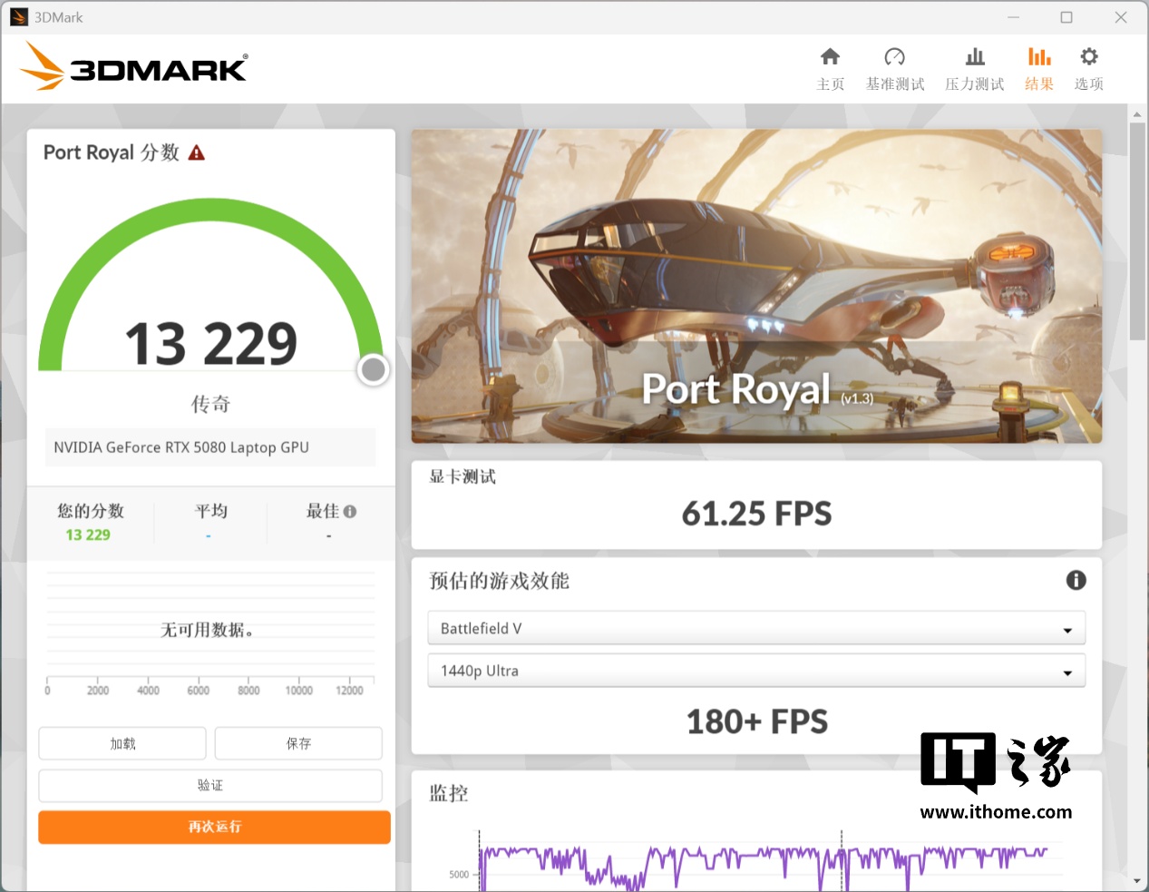The image size is (1149, 892).
Task: Open the Home (主页) icon
Action: (x=830, y=58)
